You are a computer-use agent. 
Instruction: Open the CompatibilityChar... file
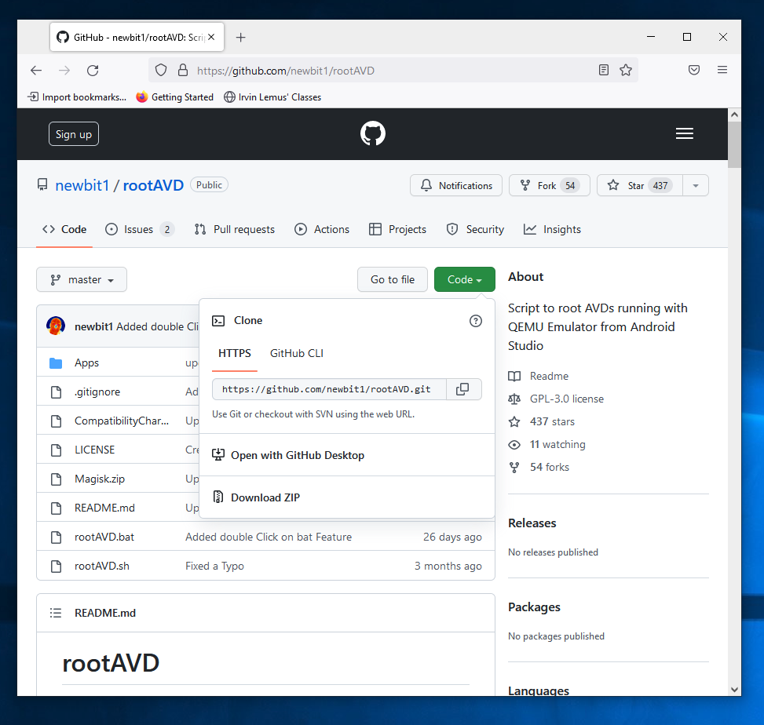point(122,421)
